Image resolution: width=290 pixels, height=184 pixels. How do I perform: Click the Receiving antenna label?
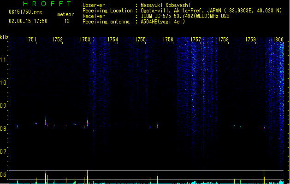pyautogui.click(x=106, y=22)
